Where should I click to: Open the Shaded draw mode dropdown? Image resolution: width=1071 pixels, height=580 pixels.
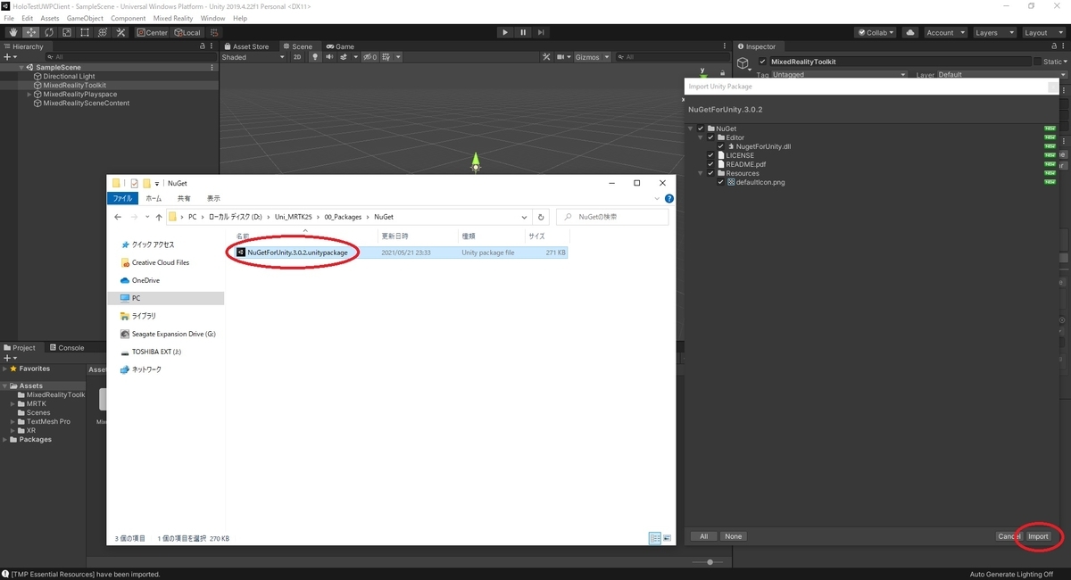click(253, 57)
